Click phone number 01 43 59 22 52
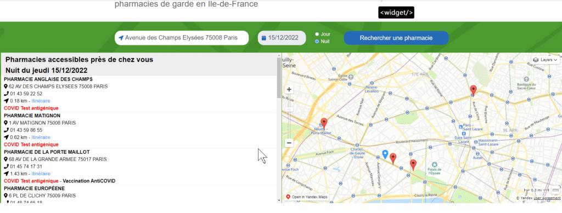 [x=26, y=94]
